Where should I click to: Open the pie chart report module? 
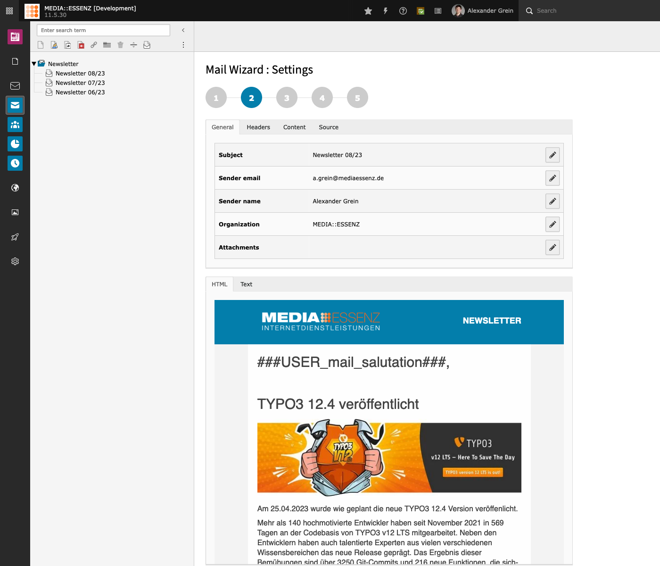pyautogui.click(x=15, y=144)
